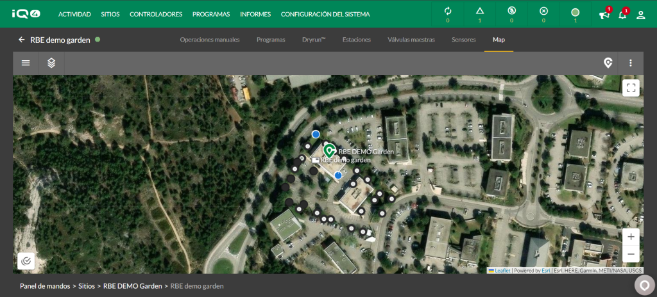Toggle fullscreen map view

click(x=631, y=88)
